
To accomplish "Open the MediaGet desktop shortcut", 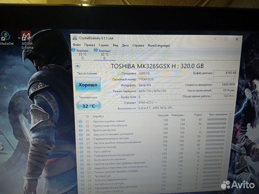I will (6, 38).
